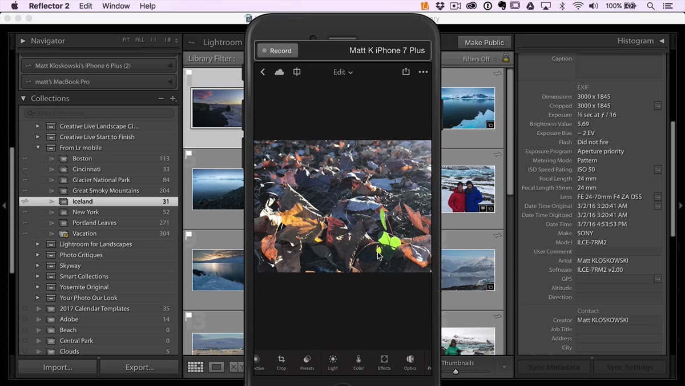Click the arrow button beside Lens field
This screenshot has width=685, height=386.
click(x=658, y=197)
